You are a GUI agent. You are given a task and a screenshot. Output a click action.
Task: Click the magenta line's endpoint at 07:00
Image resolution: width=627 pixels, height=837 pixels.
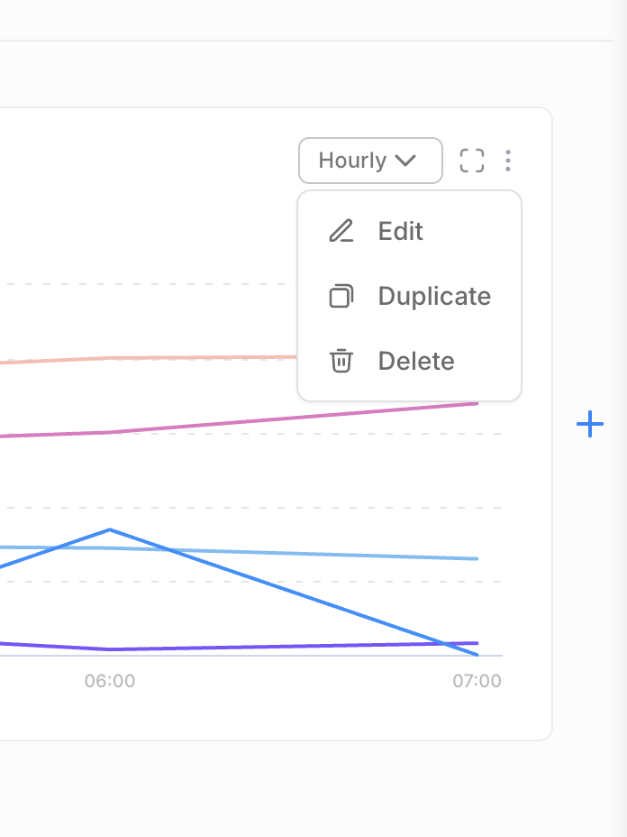[477, 403]
